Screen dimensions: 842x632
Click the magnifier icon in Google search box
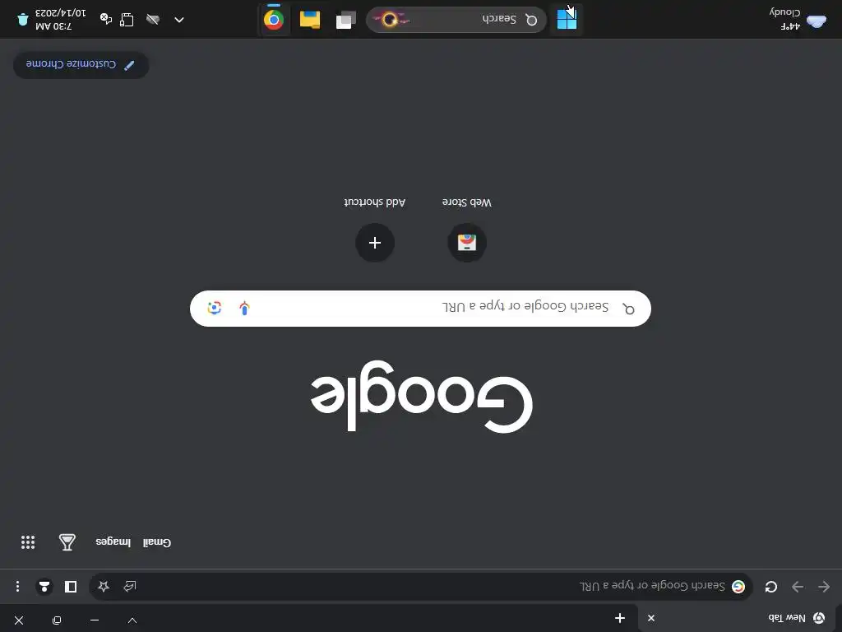[x=628, y=309]
